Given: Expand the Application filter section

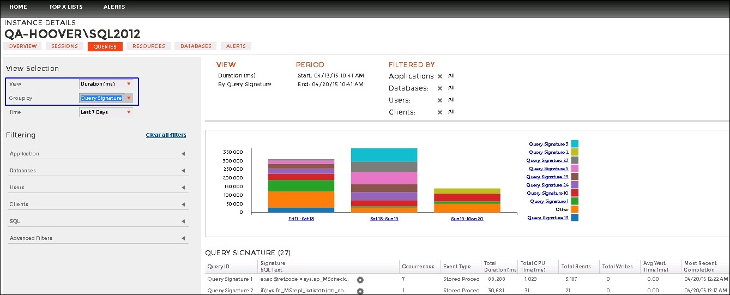Looking at the screenshot, I should [98, 154].
